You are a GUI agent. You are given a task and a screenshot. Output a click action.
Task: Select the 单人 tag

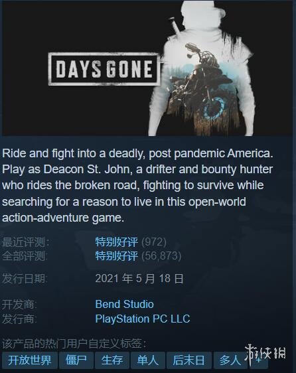[x=148, y=360]
